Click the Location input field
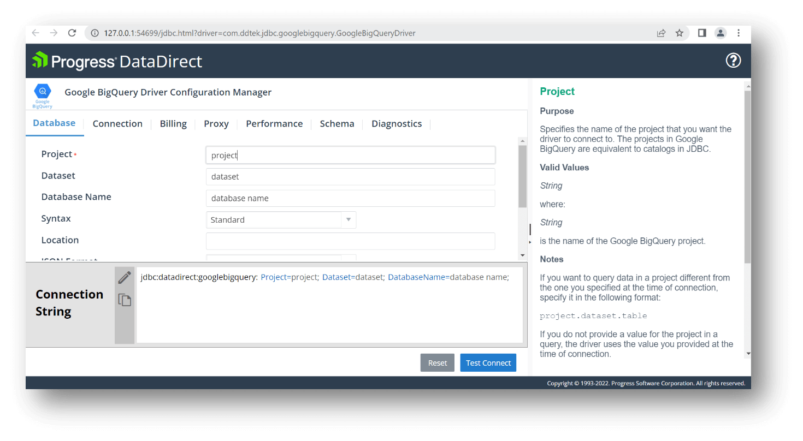The image size is (803, 441). 350,241
